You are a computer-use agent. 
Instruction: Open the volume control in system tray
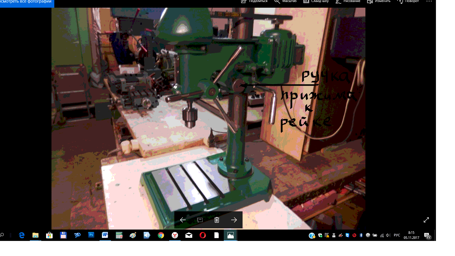tap(388, 235)
